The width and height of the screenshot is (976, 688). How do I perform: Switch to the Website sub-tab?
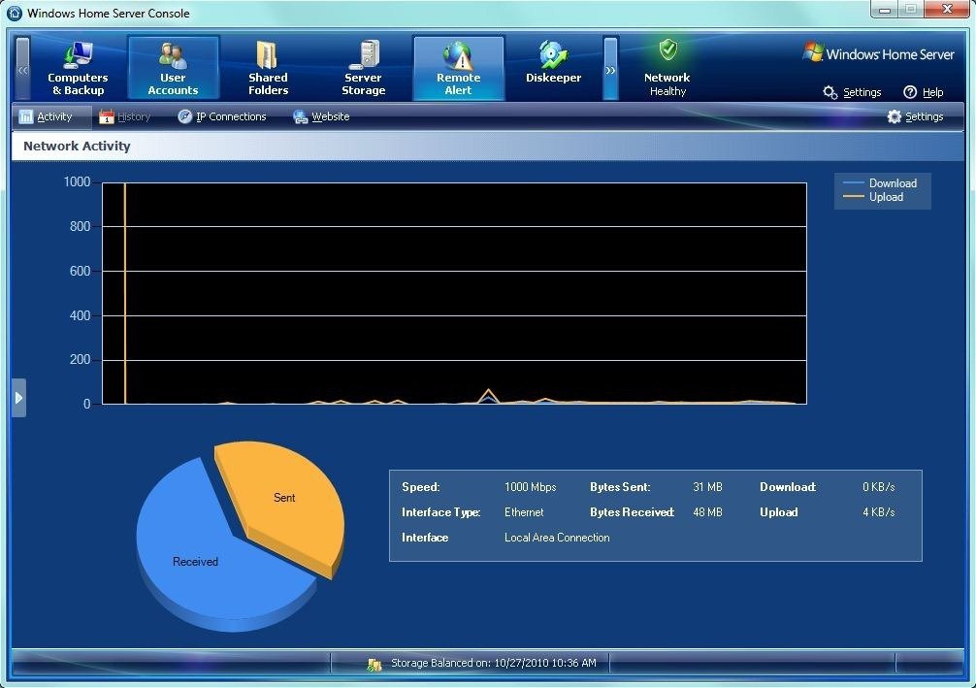pos(321,116)
